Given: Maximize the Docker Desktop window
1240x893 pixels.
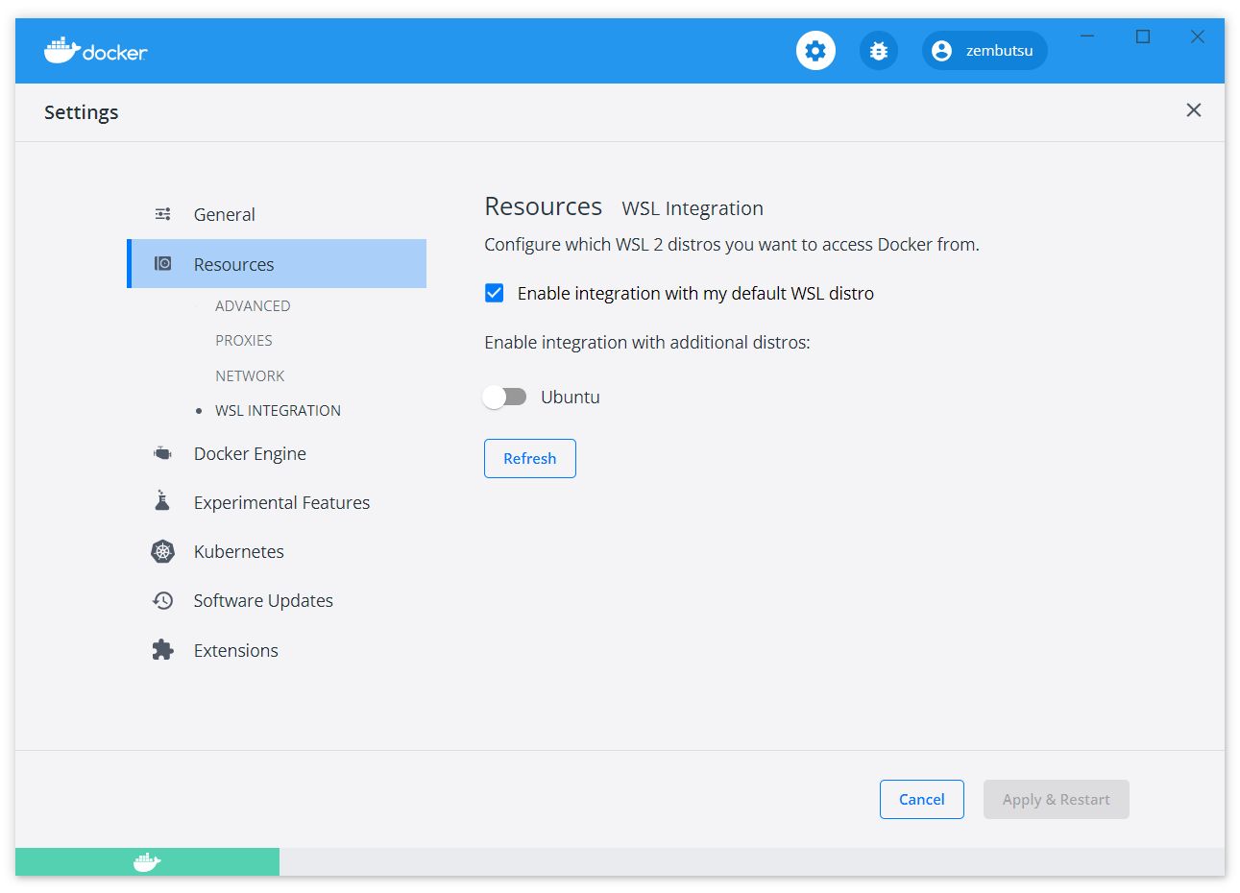Looking at the screenshot, I should point(1143,36).
